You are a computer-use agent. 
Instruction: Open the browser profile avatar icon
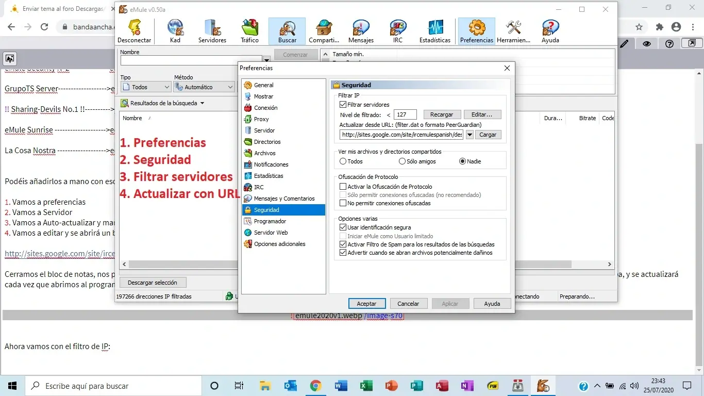[x=676, y=27]
